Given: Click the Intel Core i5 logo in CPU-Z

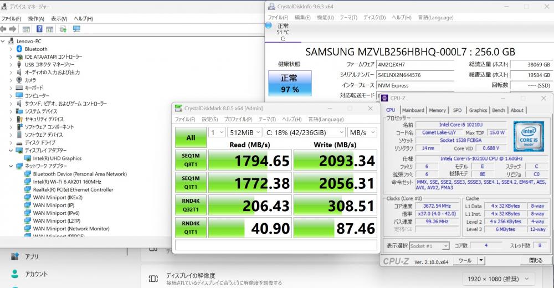Looking at the screenshot, I should [x=529, y=136].
